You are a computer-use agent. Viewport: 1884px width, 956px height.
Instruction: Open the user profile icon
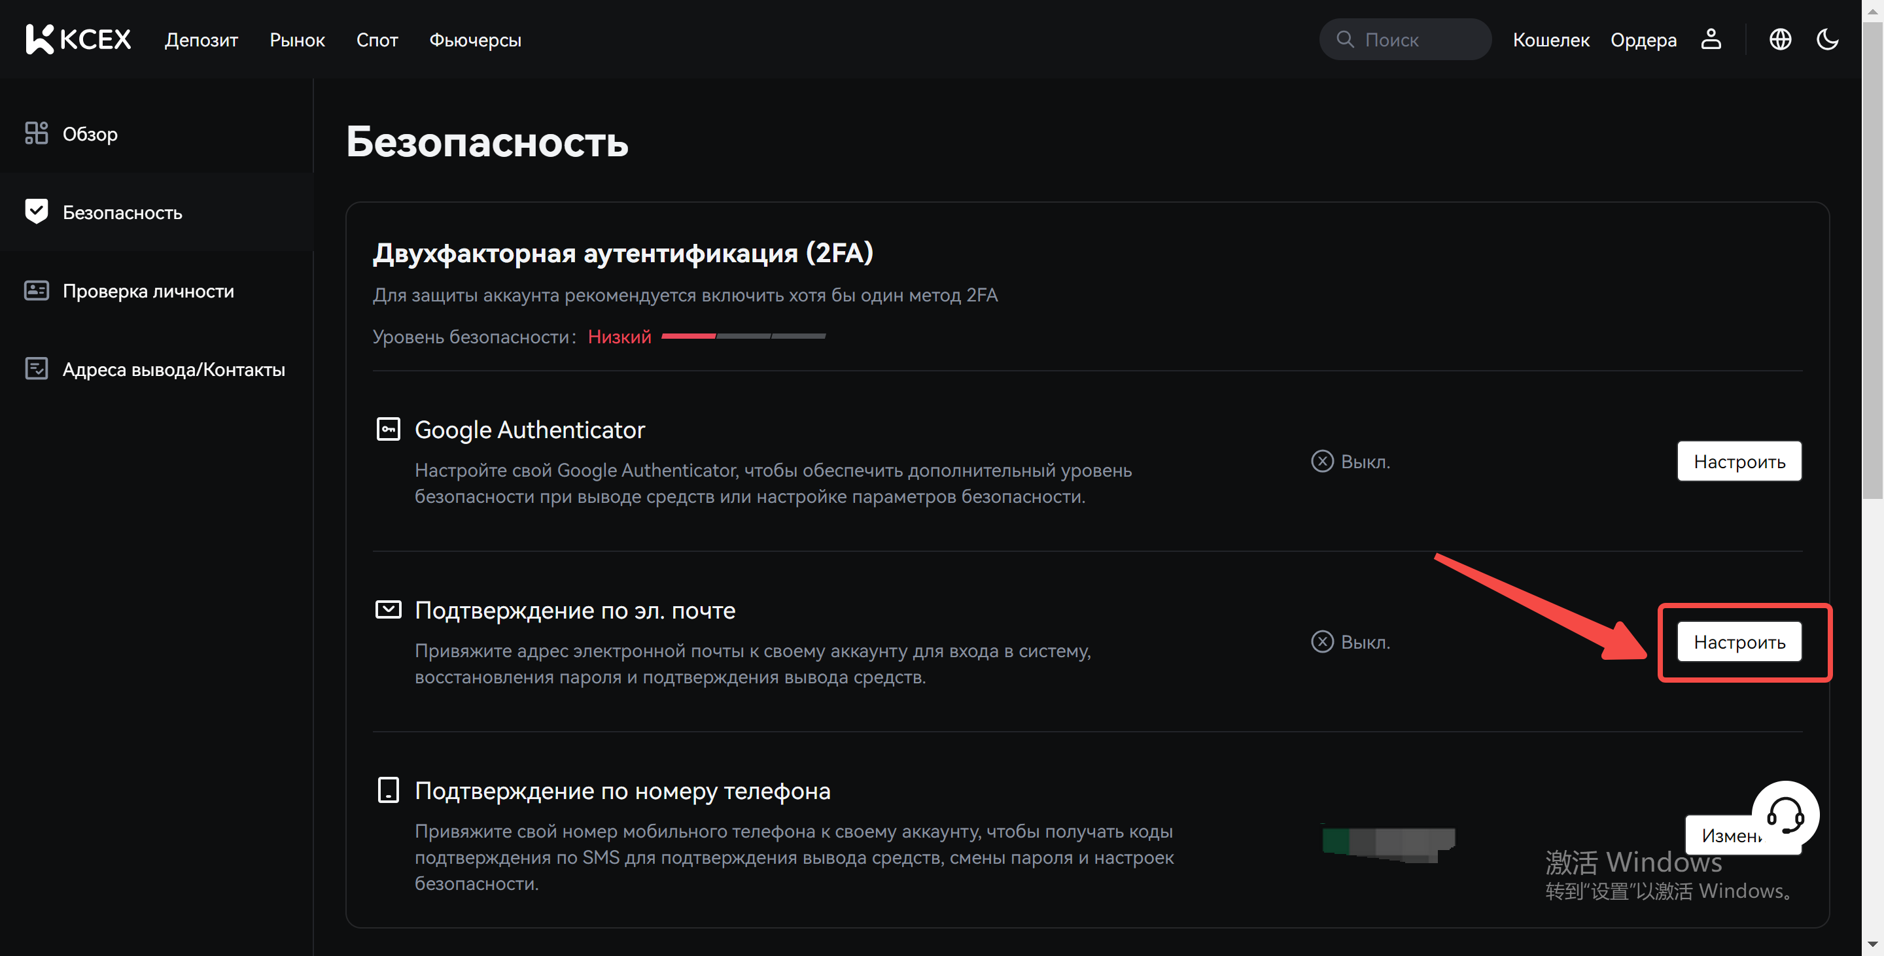click(x=1711, y=39)
